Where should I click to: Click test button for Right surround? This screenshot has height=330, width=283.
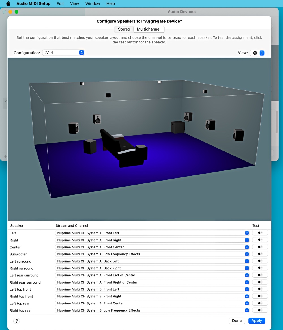pyautogui.click(x=260, y=268)
